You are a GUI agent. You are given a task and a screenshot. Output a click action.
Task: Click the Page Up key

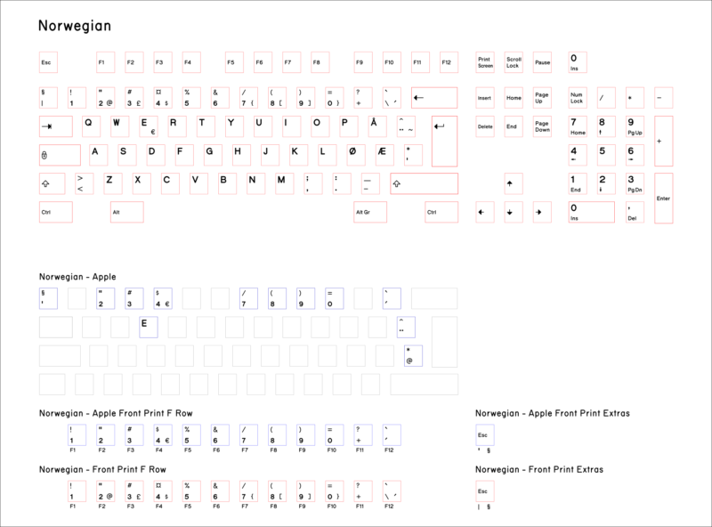coord(542,98)
